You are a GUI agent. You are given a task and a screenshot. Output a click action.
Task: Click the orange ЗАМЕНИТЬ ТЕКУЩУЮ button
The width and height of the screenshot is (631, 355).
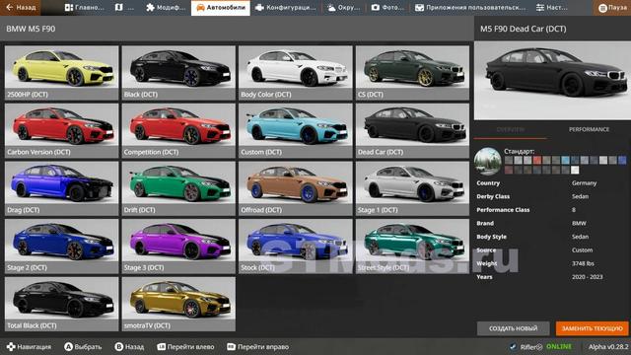pyautogui.click(x=592, y=328)
